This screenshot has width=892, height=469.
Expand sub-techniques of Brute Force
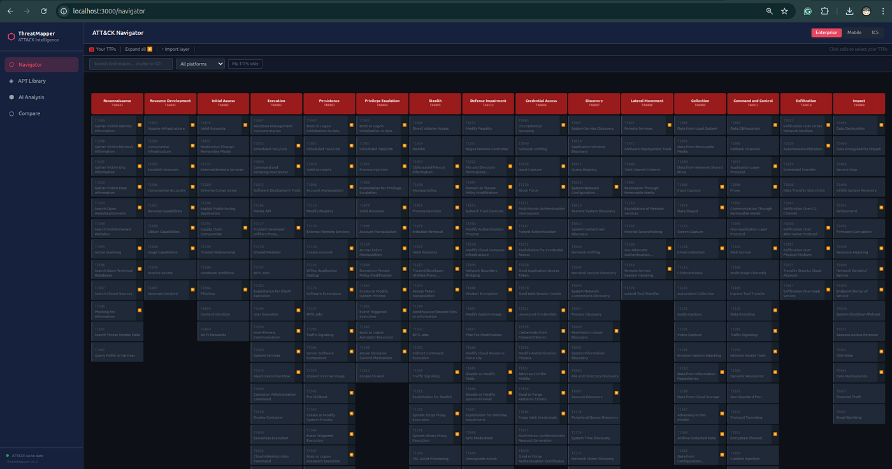(x=563, y=187)
